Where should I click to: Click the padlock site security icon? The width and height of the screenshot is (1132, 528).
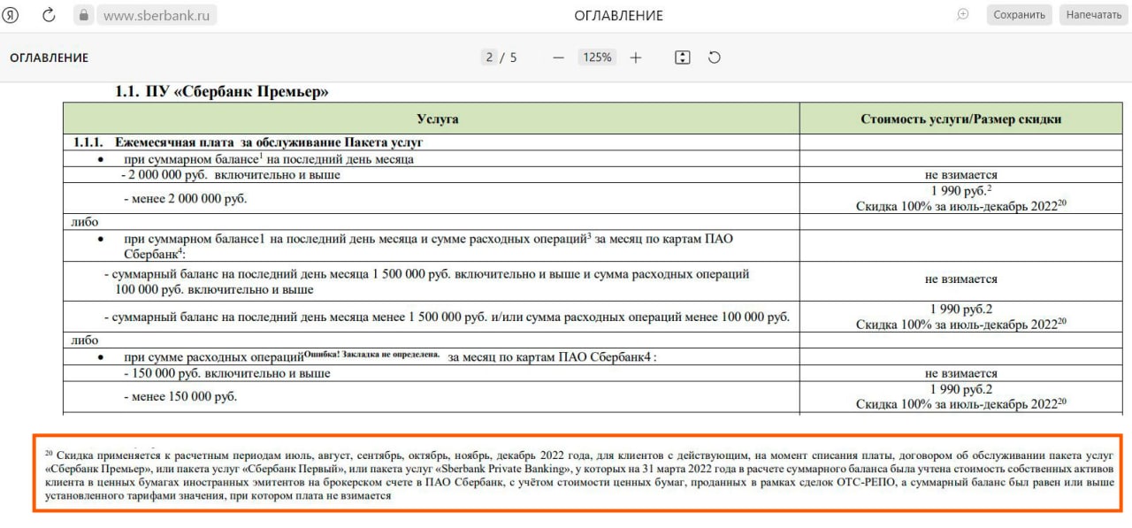pyautogui.click(x=84, y=15)
